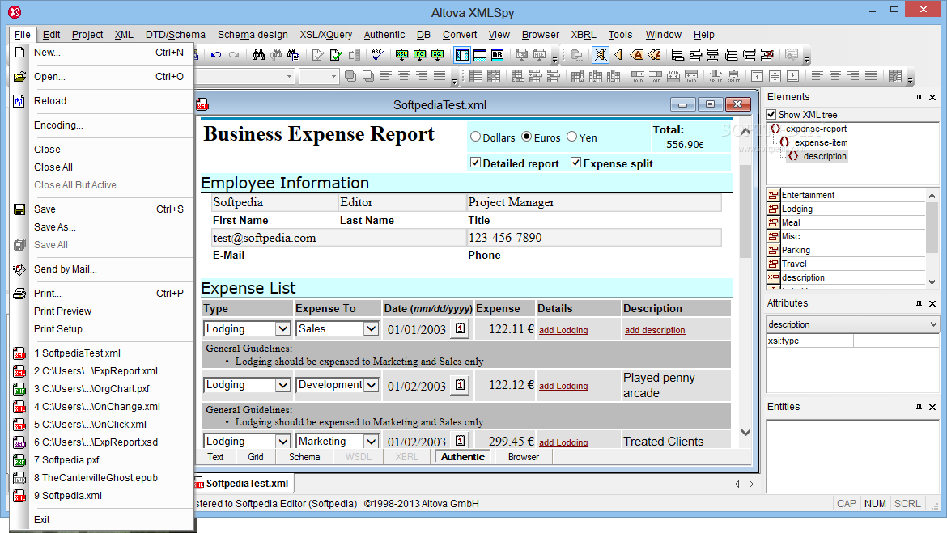Uncheck Show XML tree checkbox
The image size is (947, 533).
771,115
